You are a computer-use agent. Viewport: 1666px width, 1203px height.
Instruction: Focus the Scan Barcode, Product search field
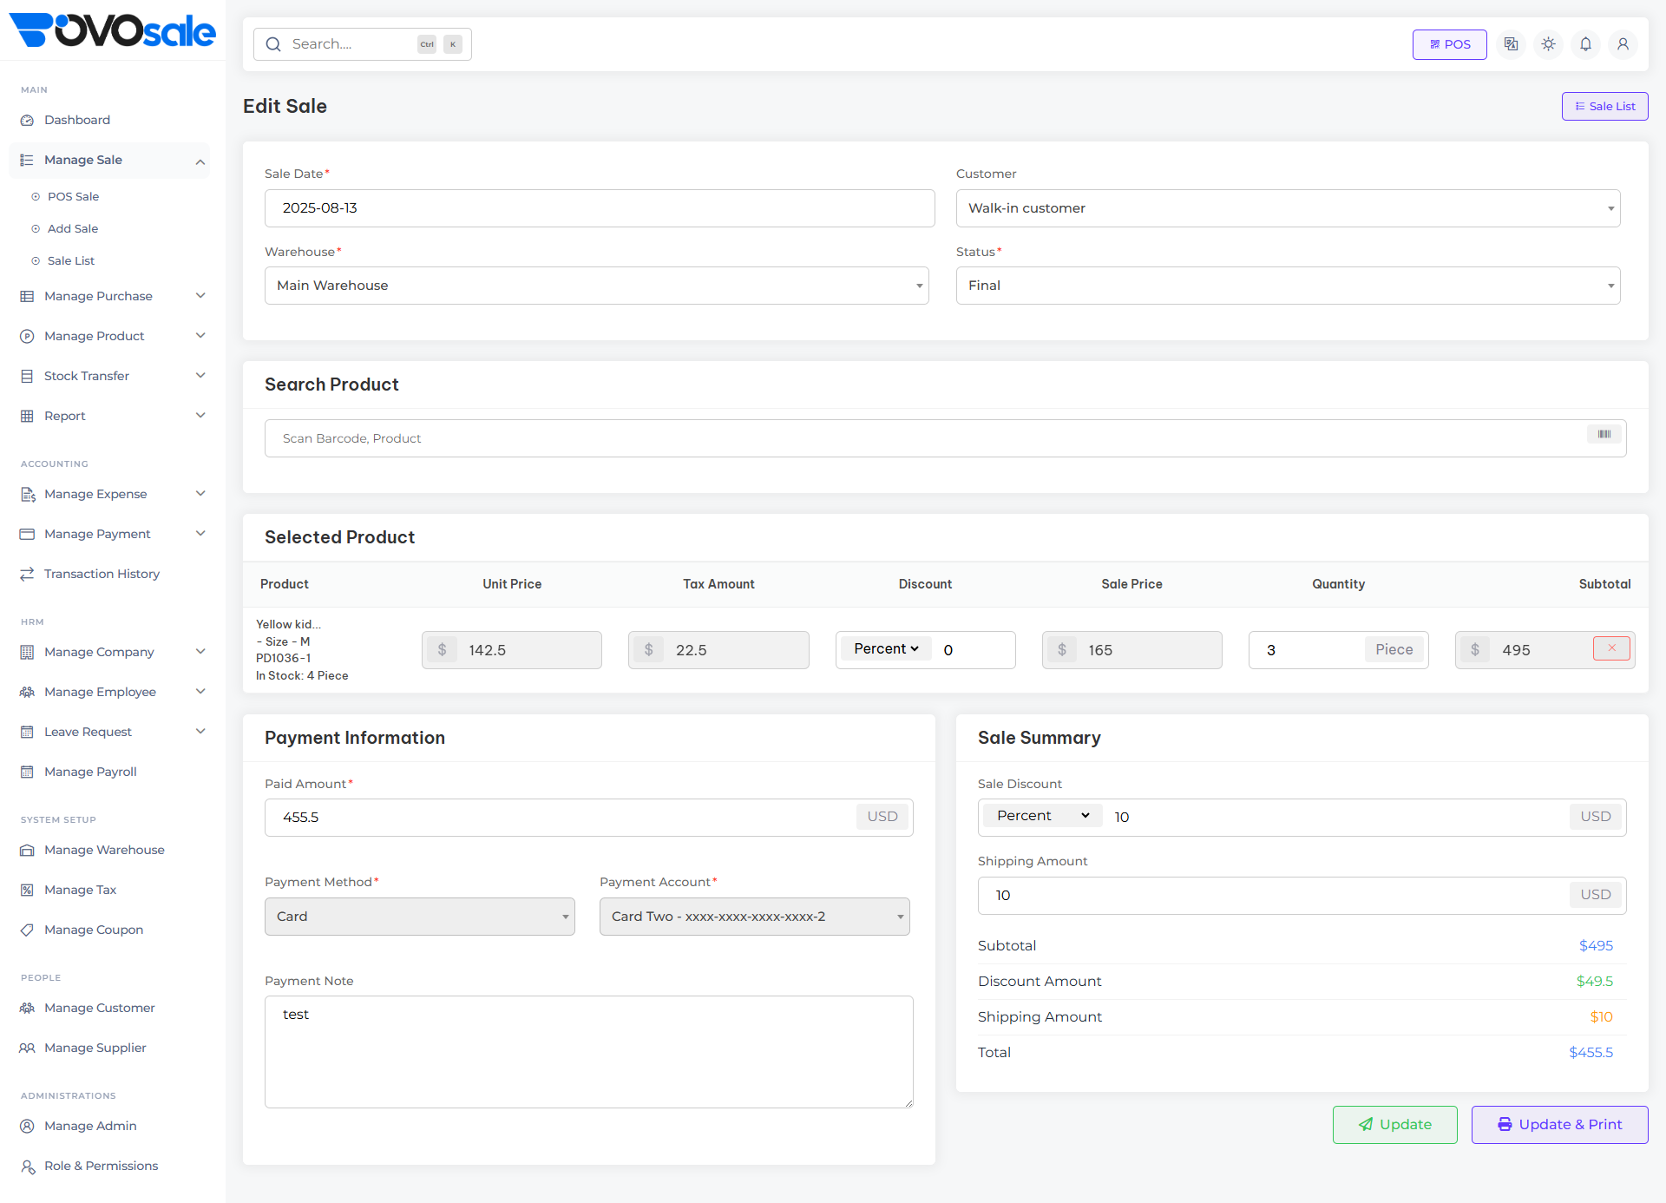coord(945,438)
